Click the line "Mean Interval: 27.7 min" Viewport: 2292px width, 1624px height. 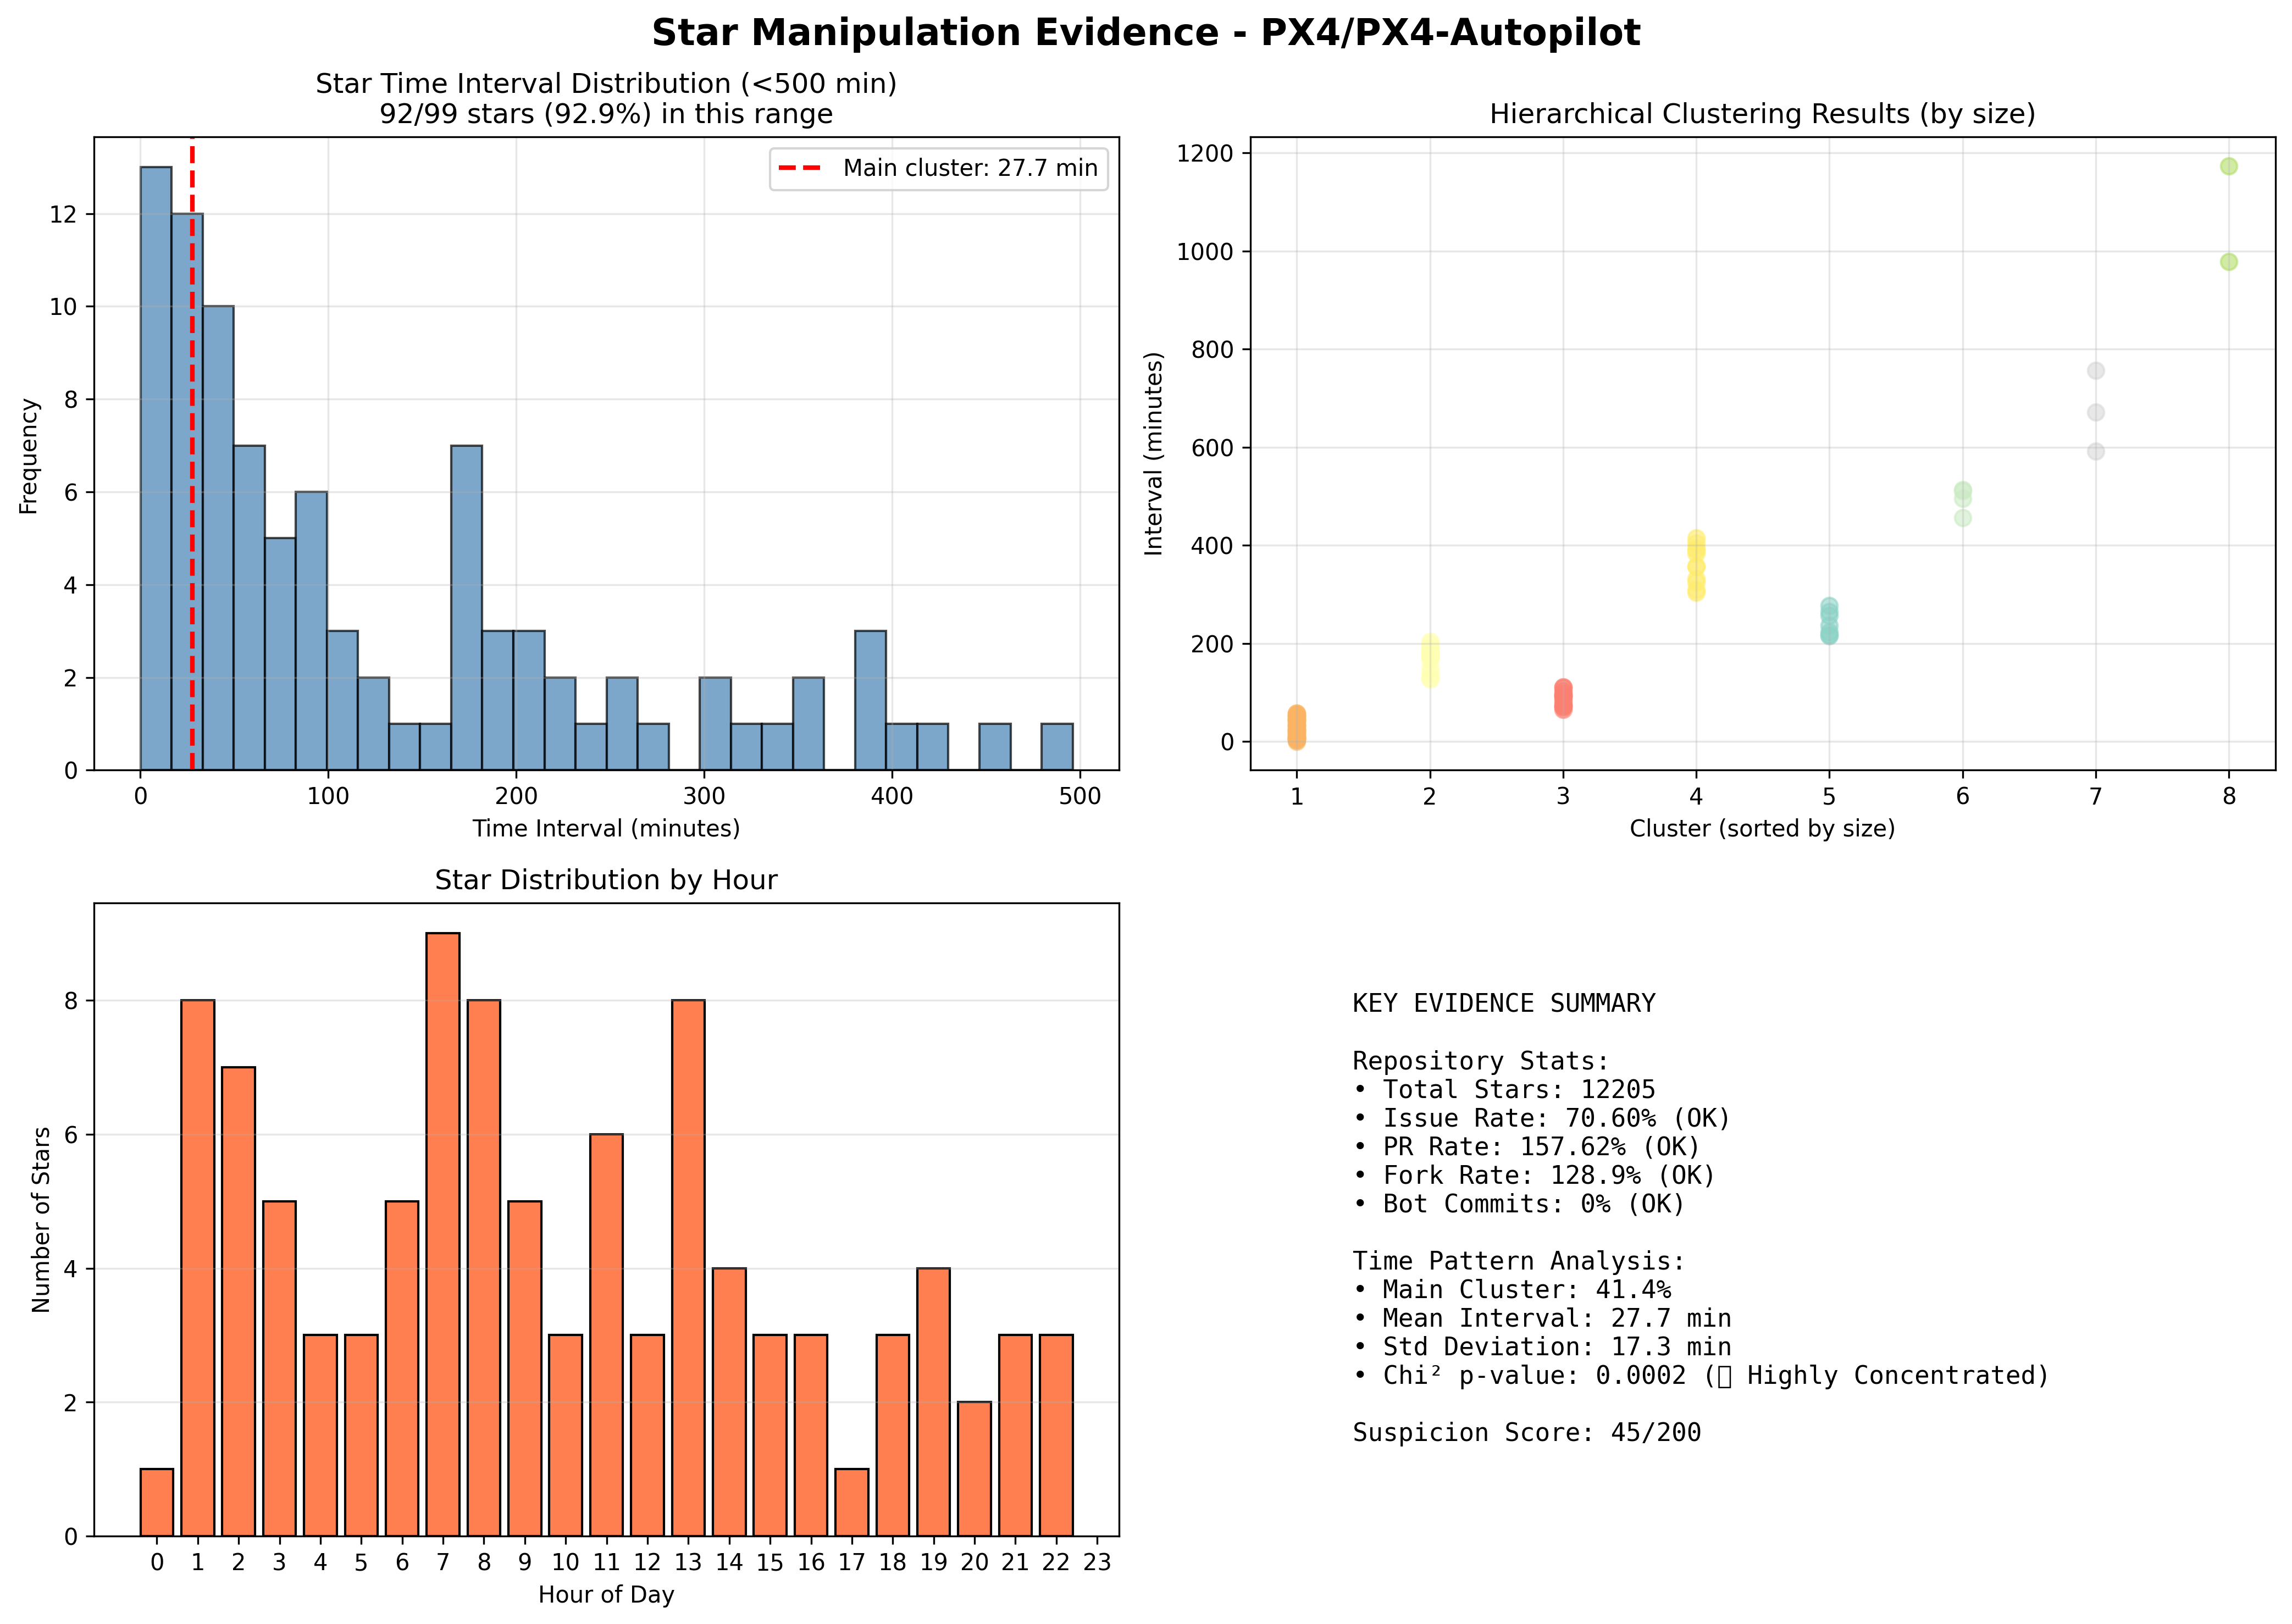point(1542,1318)
